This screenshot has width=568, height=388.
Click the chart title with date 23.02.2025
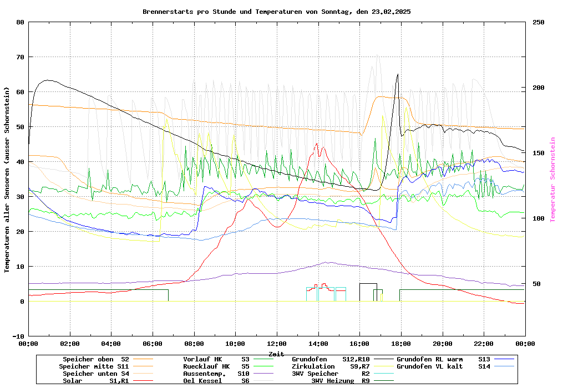pos(276,12)
